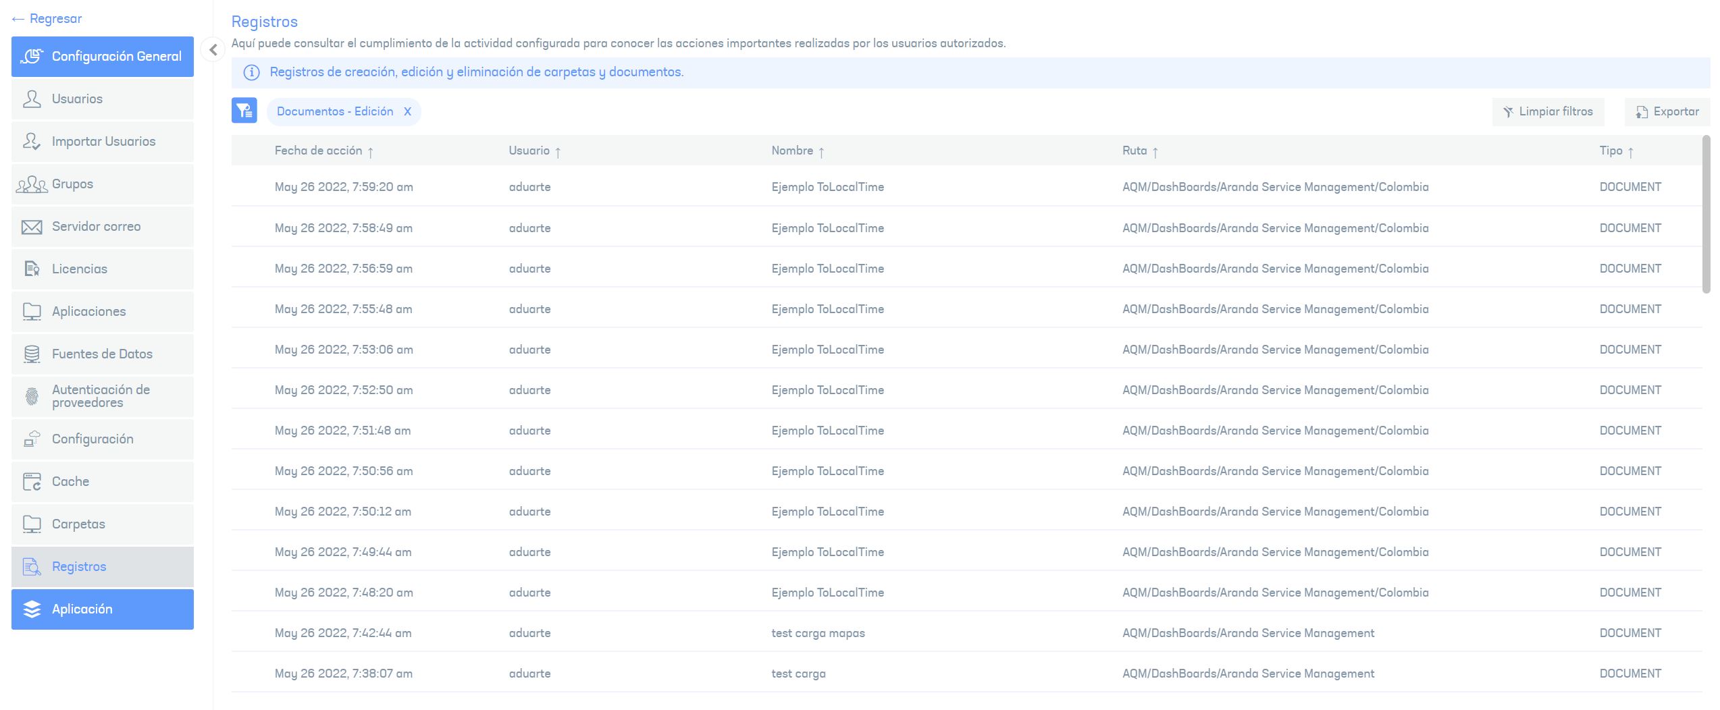Open Importar Usuarios in the sidebar
The width and height of the screenshot is (1720, 710).
[103, 142]
